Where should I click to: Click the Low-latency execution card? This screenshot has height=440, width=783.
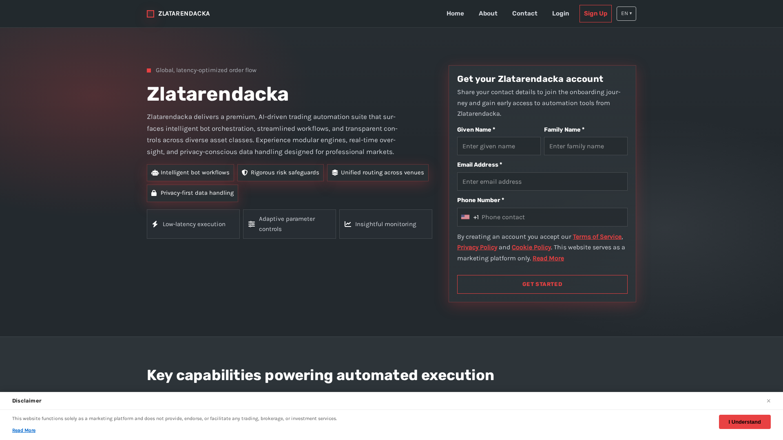pos(193,224)
